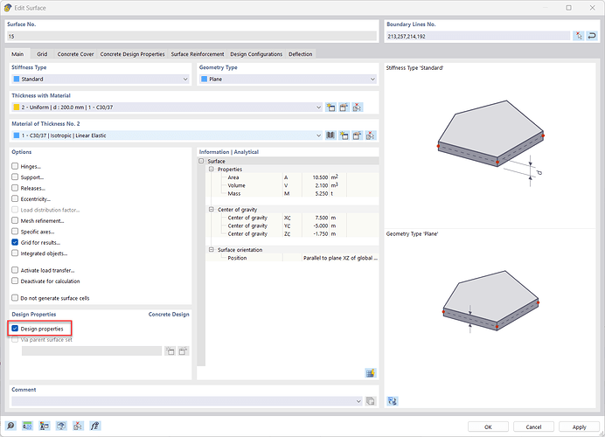The height and width of the screenshot is (437, 605).
Task: Open the Stiffness Type dropdown
Action: click(184, 80)
